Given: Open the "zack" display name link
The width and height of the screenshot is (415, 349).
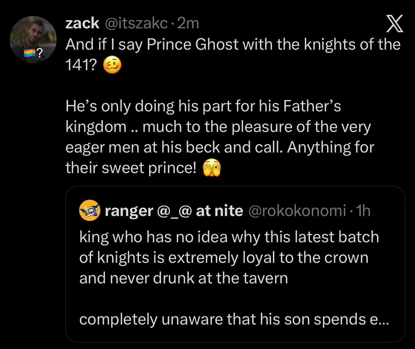Looking at the screenshot, I should pos(82,23).
